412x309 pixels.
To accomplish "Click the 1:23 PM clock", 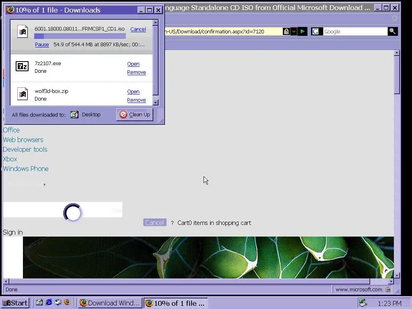I will pos(389,303).
